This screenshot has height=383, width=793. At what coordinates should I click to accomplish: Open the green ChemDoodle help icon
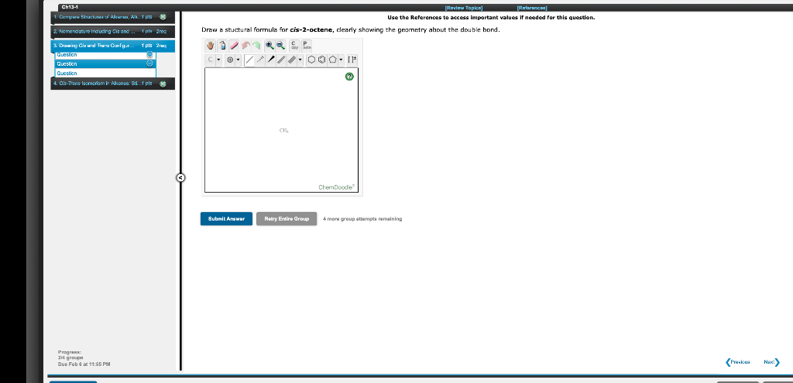349,77
